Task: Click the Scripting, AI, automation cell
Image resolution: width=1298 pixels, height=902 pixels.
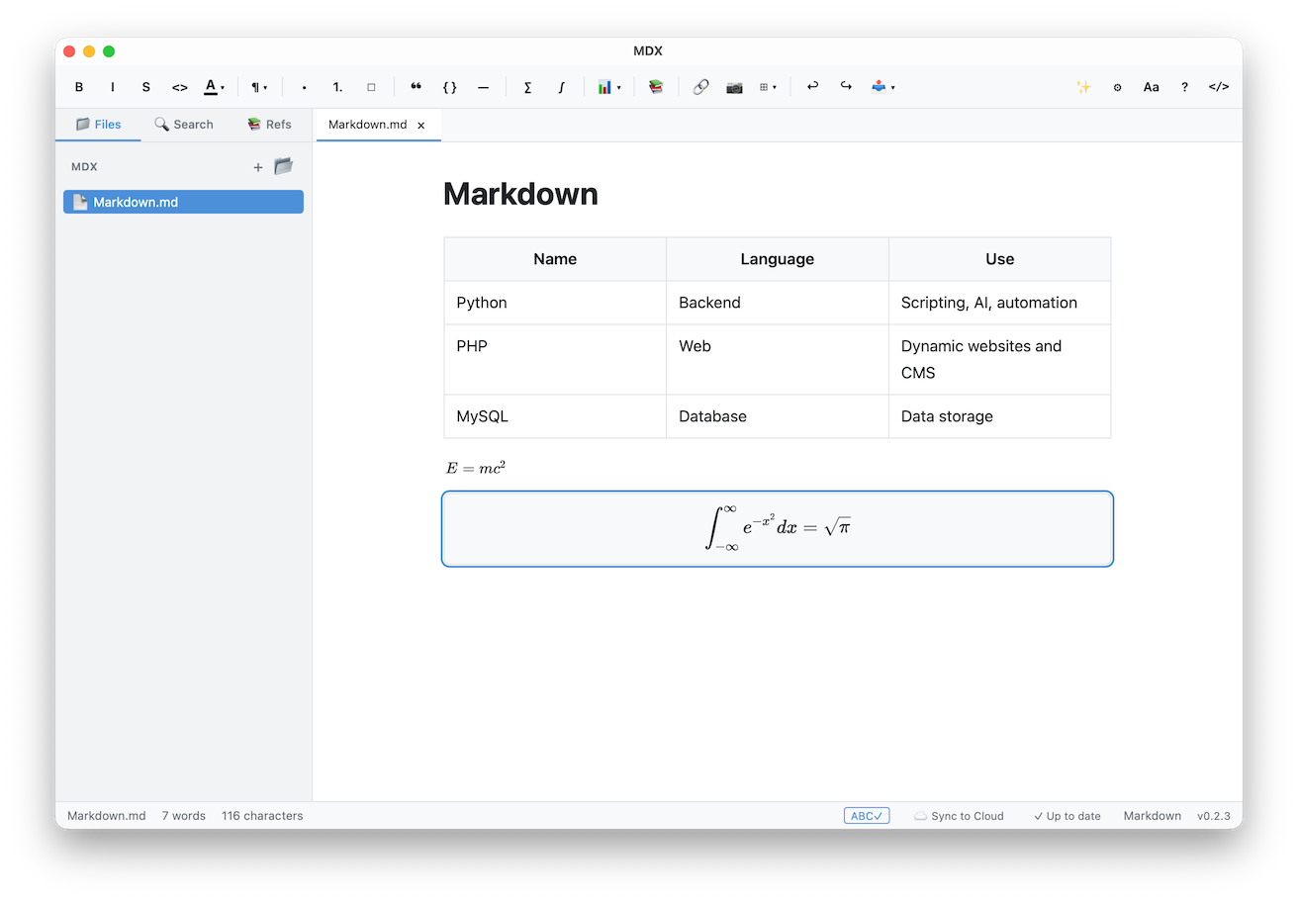Action: pyautogui.click(x=1000, y=303)
